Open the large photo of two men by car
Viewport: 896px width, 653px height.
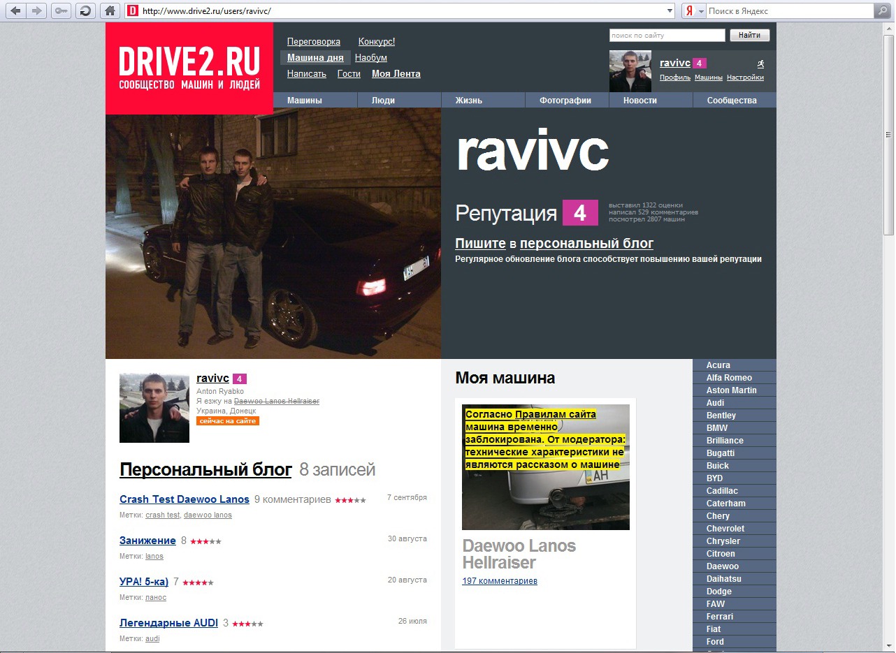coord(273,233)
